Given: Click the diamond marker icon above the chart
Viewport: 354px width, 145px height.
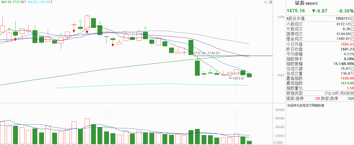Looking at the screenshot, I should 265,2.
